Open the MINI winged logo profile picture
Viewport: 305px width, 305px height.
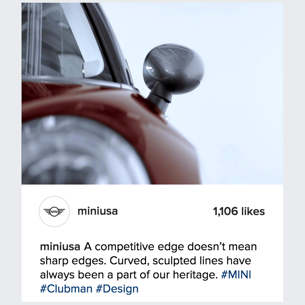click(x=54, y=212)
